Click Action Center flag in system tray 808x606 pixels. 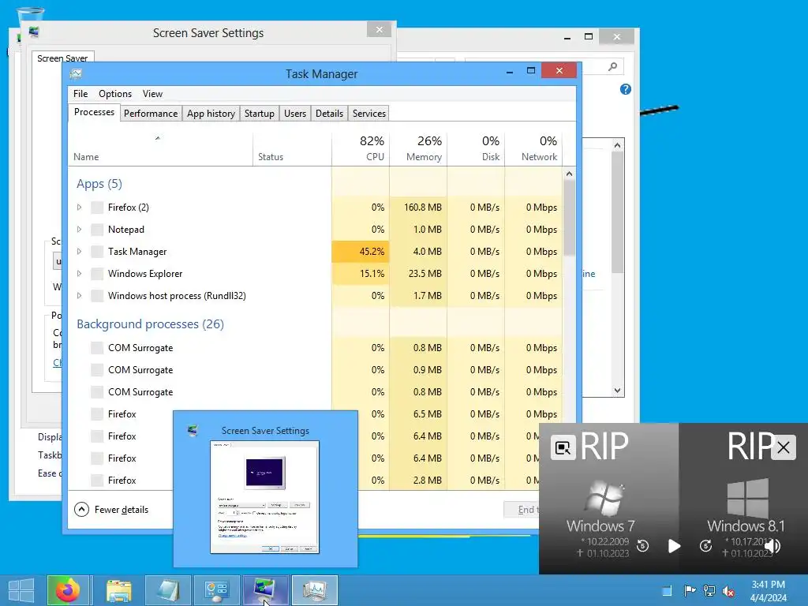click(x=690, y=590)
